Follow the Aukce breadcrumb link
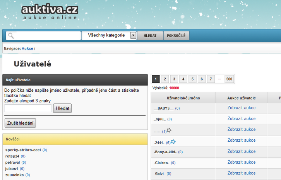This screenshot has width=281, height=180. 27,48
